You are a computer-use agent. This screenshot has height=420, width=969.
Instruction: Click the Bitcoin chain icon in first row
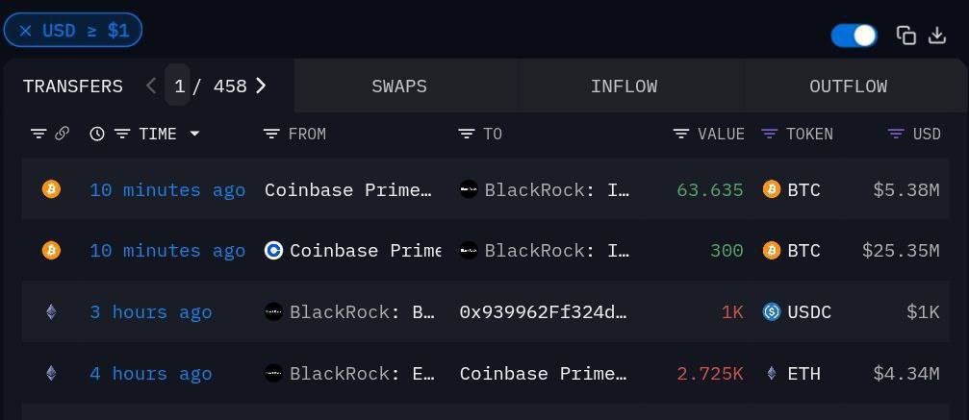[x=51, y=189]
